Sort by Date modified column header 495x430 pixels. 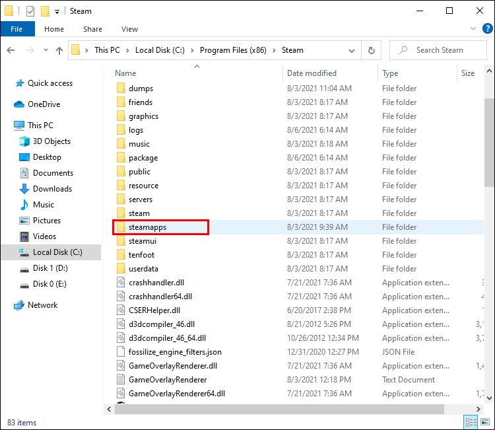pyautogui.click(x=312, y=73)
